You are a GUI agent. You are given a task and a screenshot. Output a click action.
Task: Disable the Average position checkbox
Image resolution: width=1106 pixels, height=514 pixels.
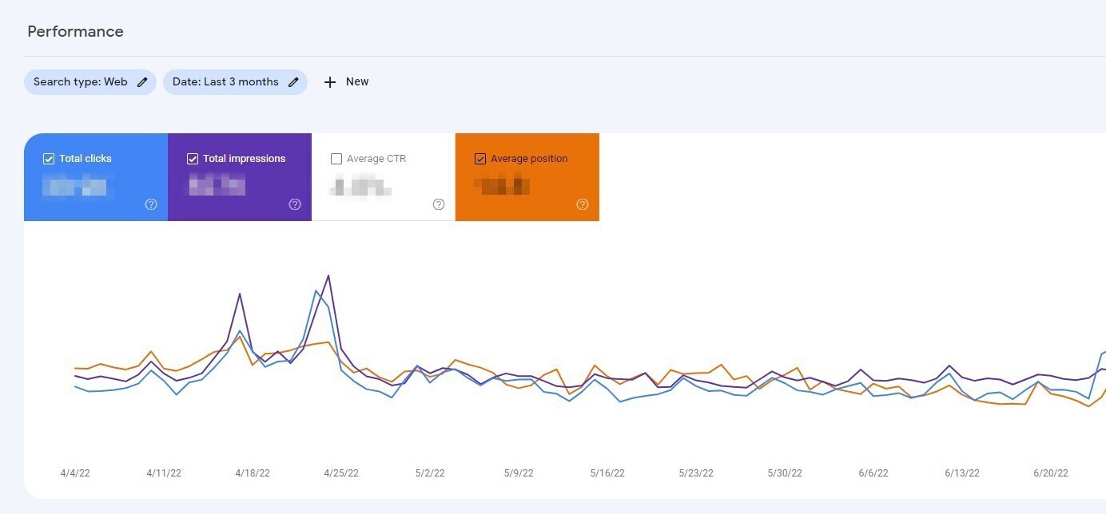pyautogui.click(x=480, y=158)
